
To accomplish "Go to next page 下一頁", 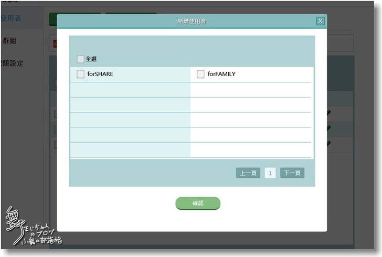I will click(292, 173).
